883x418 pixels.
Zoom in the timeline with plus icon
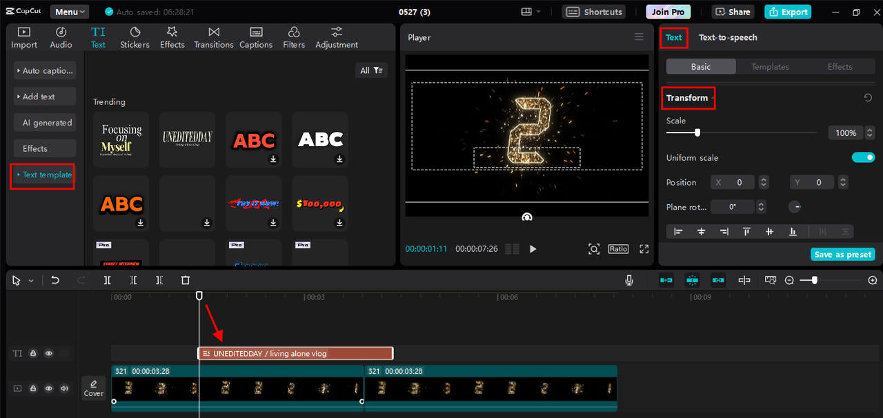pos(873,280)
